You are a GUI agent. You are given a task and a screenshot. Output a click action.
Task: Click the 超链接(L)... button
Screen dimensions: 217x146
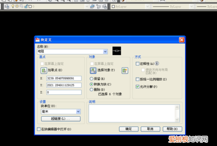coord(61,119)
